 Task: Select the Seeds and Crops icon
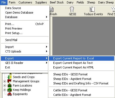[10, 77]
